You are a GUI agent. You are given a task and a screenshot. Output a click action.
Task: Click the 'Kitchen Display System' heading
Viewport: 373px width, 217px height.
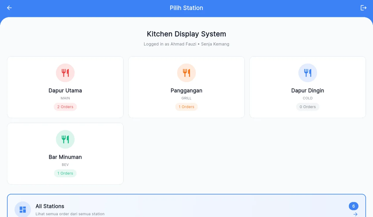(x=186, y=34)
